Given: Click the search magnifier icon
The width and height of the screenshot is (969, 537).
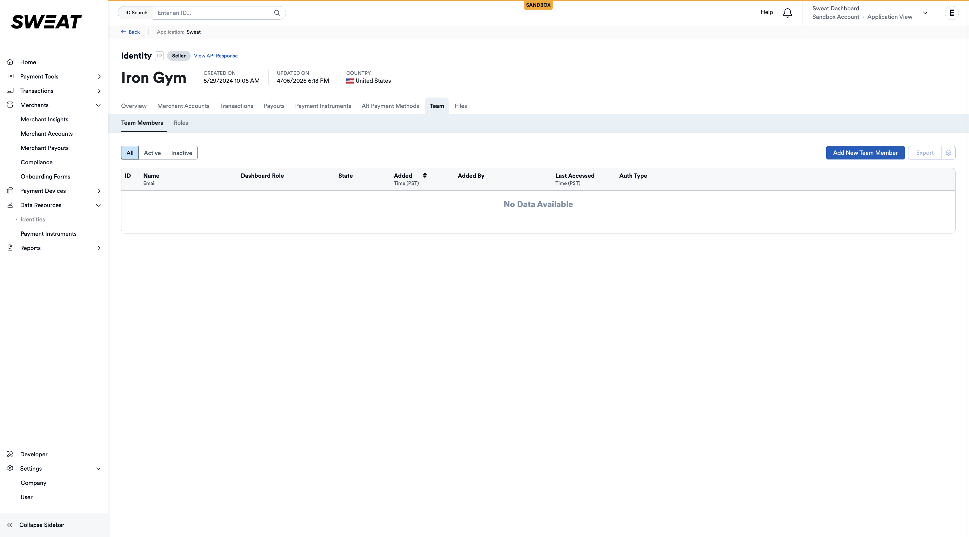Looking at the screenshot, I should tap(277, 13).
